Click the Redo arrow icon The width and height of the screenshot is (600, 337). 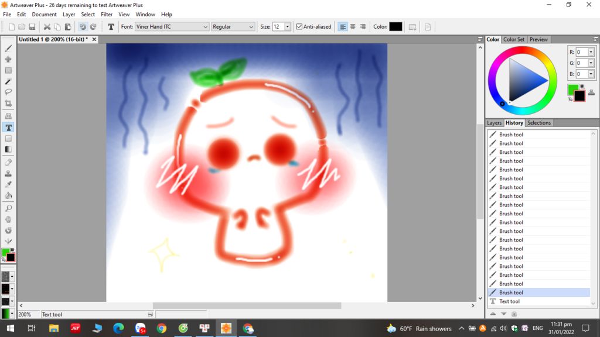(x=93, y=27)
